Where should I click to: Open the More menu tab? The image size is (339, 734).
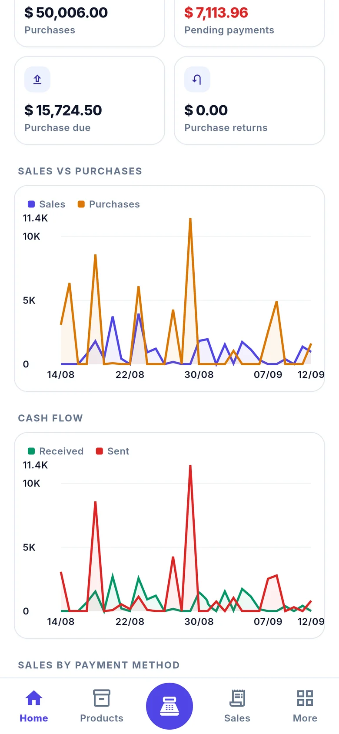click(305, 706)
